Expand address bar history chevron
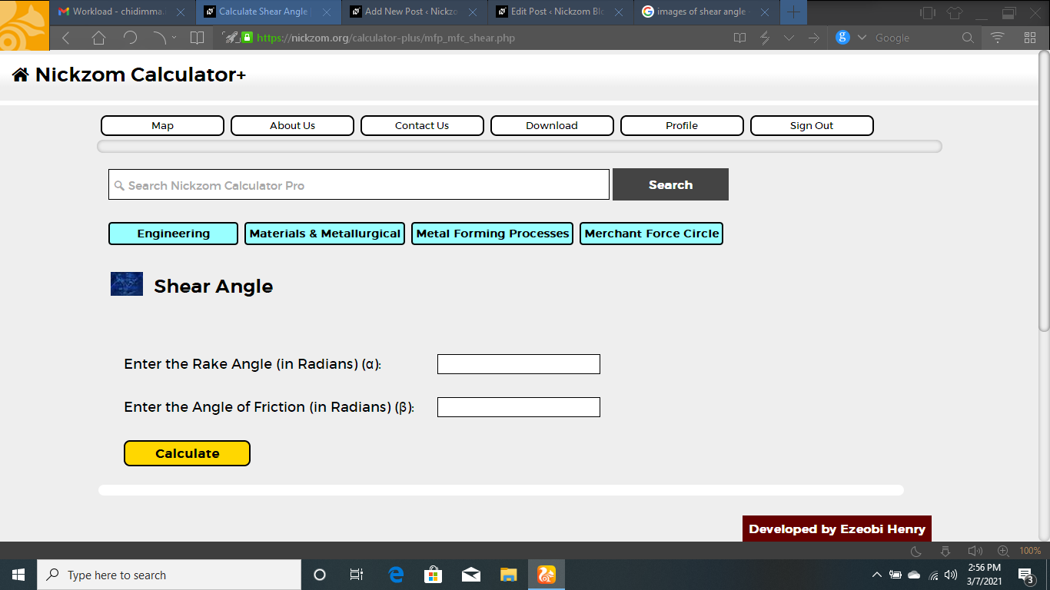This screenshot has height=590, width=1050. [789, 38]
